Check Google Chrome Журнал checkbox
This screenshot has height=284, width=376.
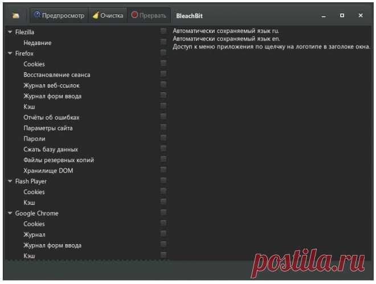(164, 233)
